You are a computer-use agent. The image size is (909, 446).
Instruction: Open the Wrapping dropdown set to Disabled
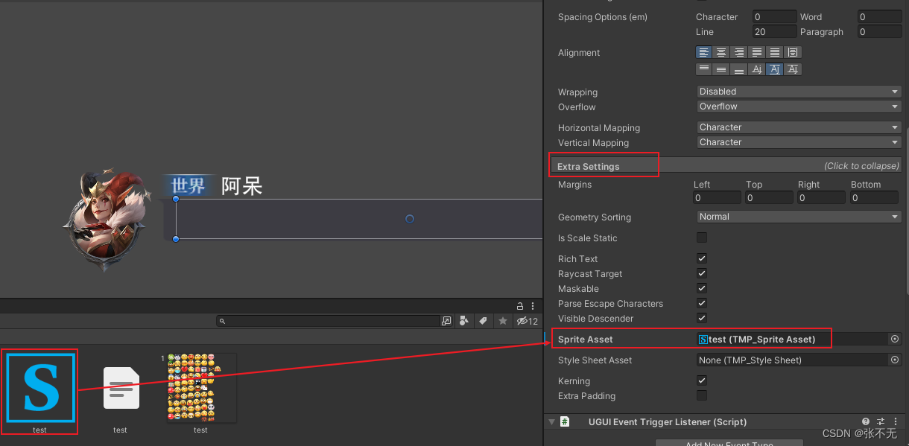click(x=798, y=91)
